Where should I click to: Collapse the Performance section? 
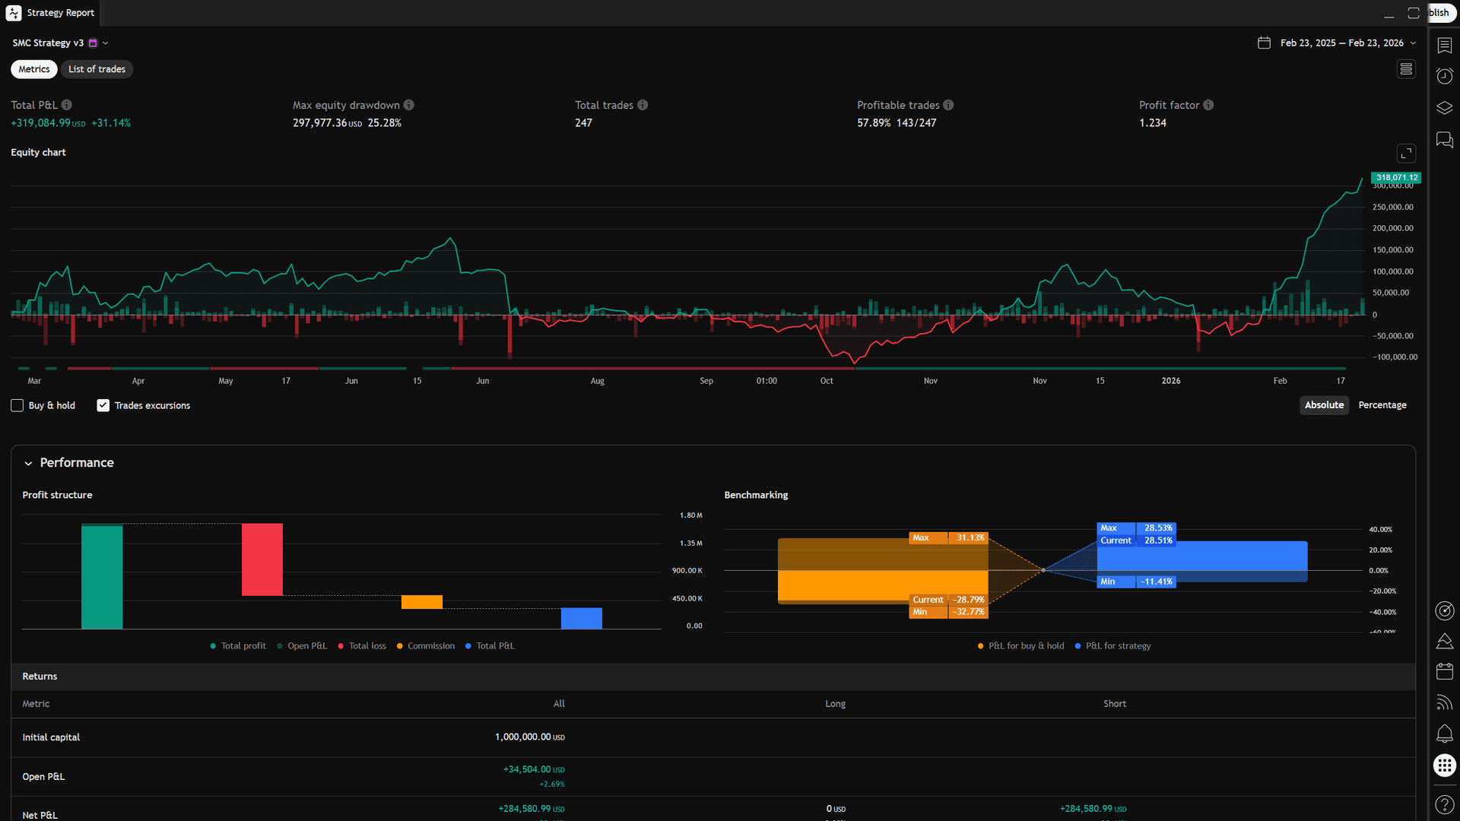pos(28,463)
